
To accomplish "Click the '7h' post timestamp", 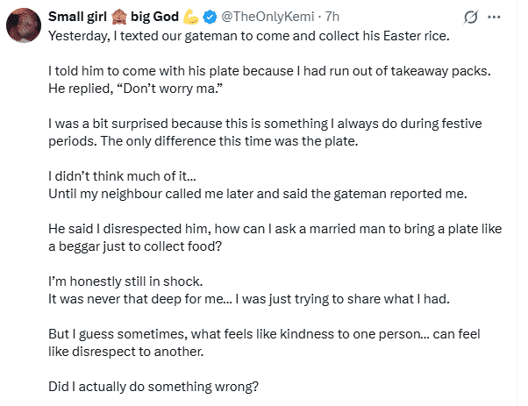I will coord(333,17).
